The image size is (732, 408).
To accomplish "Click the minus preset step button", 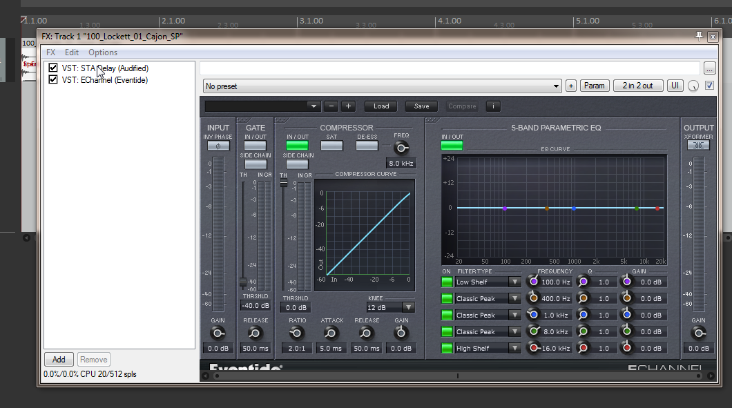I will pyautogui.click(x=331, y=106).
